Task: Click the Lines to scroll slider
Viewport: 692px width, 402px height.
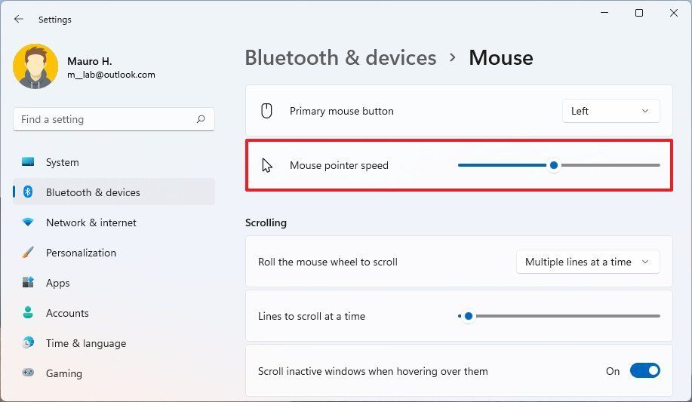Action: pos(558,316)
